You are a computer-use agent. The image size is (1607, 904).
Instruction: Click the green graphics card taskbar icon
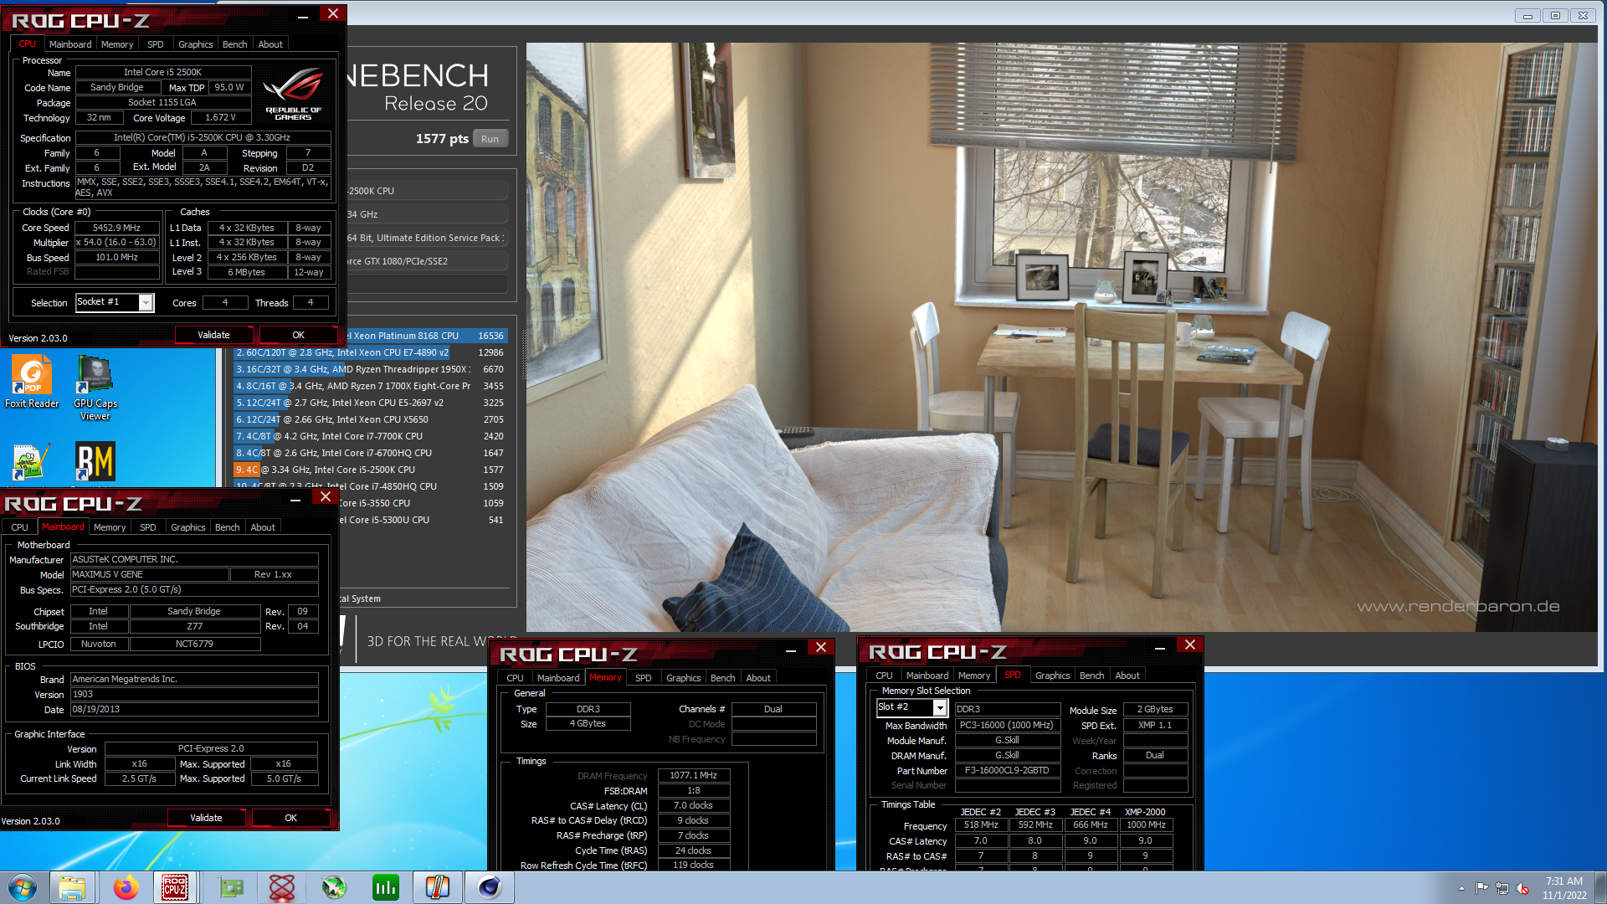point(231,887)
